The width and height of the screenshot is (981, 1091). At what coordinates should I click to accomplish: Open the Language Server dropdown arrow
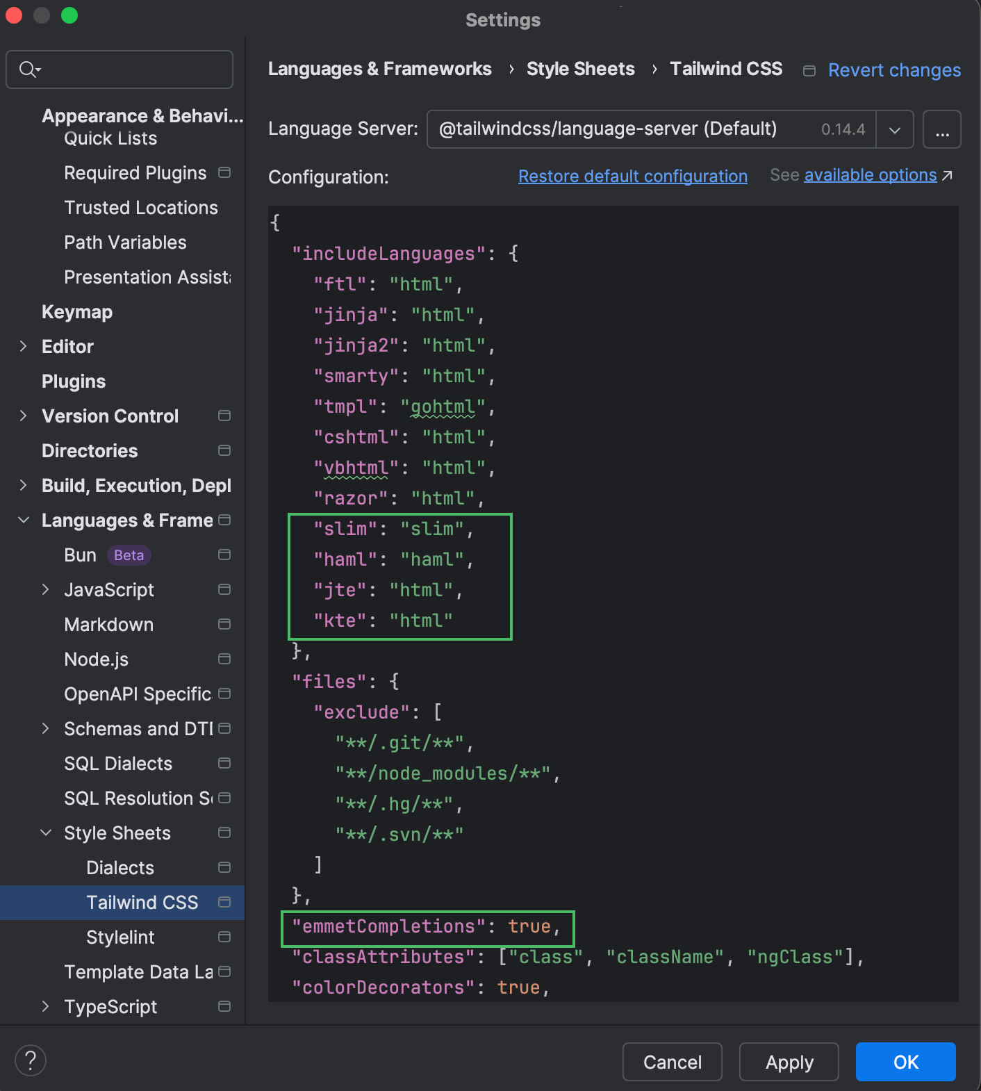[x=894, y=130]
